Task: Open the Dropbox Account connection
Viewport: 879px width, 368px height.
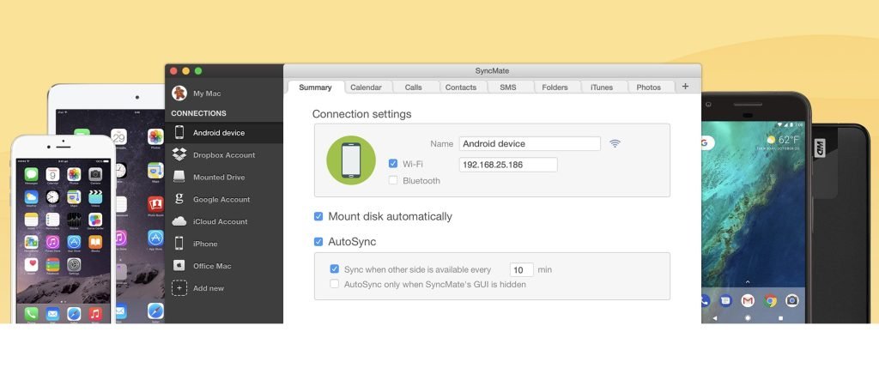Action: 224,155
